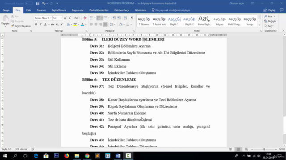Align text to the left
The image size is (286, 160).
[91, 24]
